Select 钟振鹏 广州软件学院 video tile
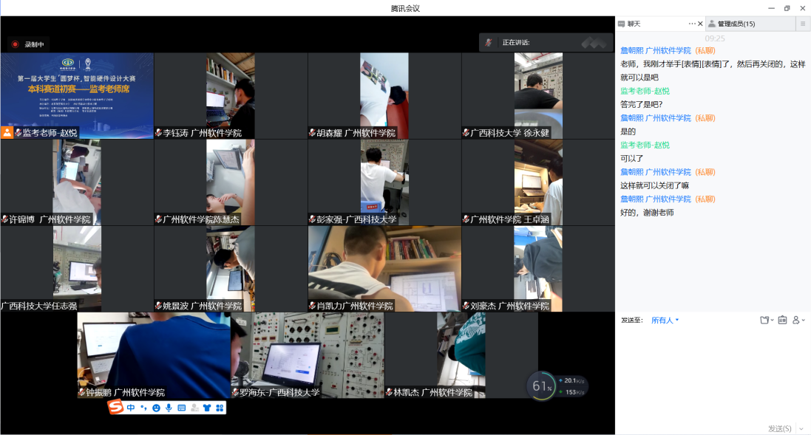This screenshot has height=435, width=811. [154, 355]
